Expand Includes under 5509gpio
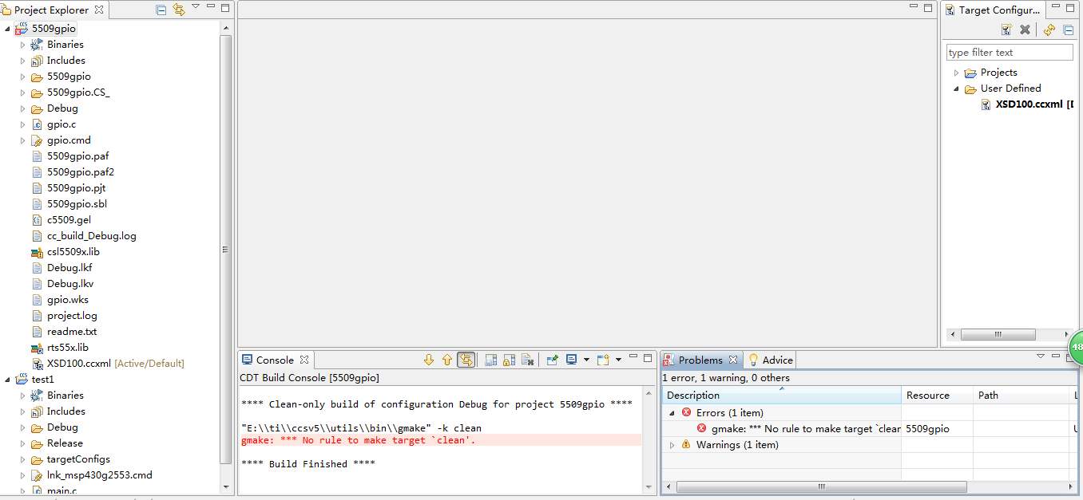The width and height of the screenshot is (1083, 500). (22, 61)
